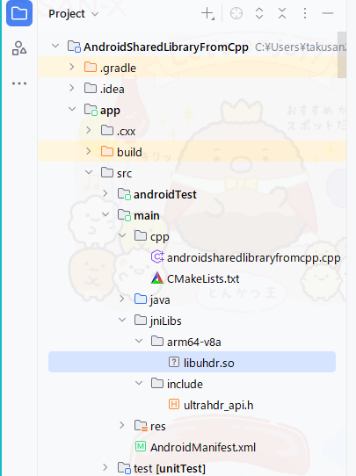
Task: Show more tool windows ellipsis
Action: tap(19, 83)
